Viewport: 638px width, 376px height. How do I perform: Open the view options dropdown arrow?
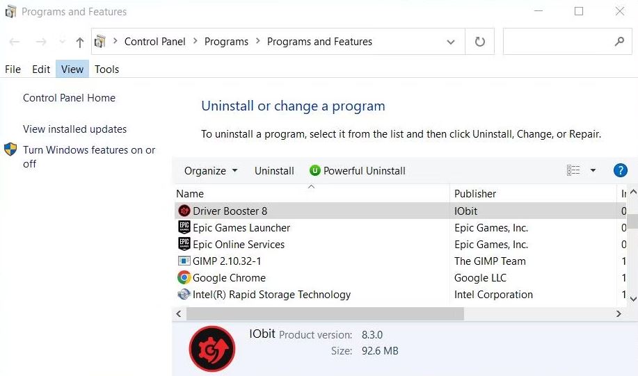593,170
